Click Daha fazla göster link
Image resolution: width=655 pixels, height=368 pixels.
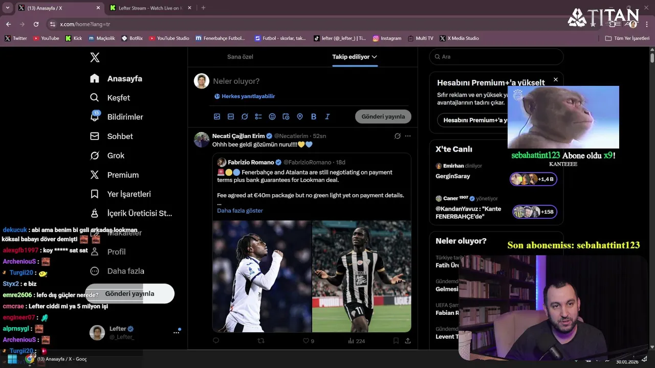tap(240, 211)
